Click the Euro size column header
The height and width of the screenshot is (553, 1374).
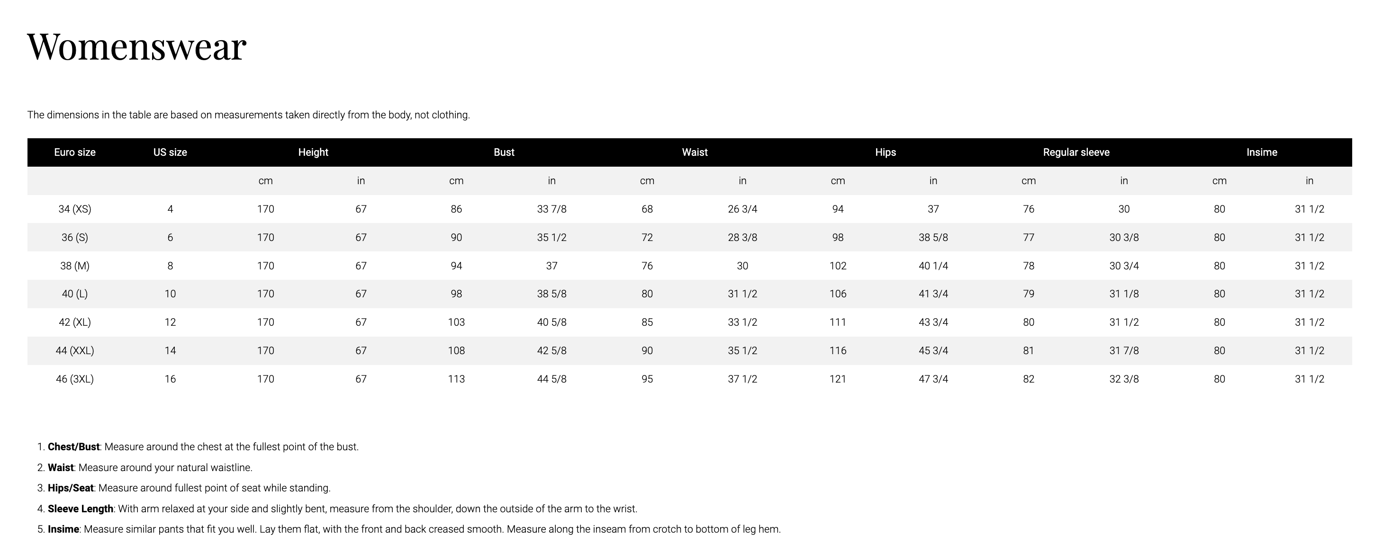point(75,152)
